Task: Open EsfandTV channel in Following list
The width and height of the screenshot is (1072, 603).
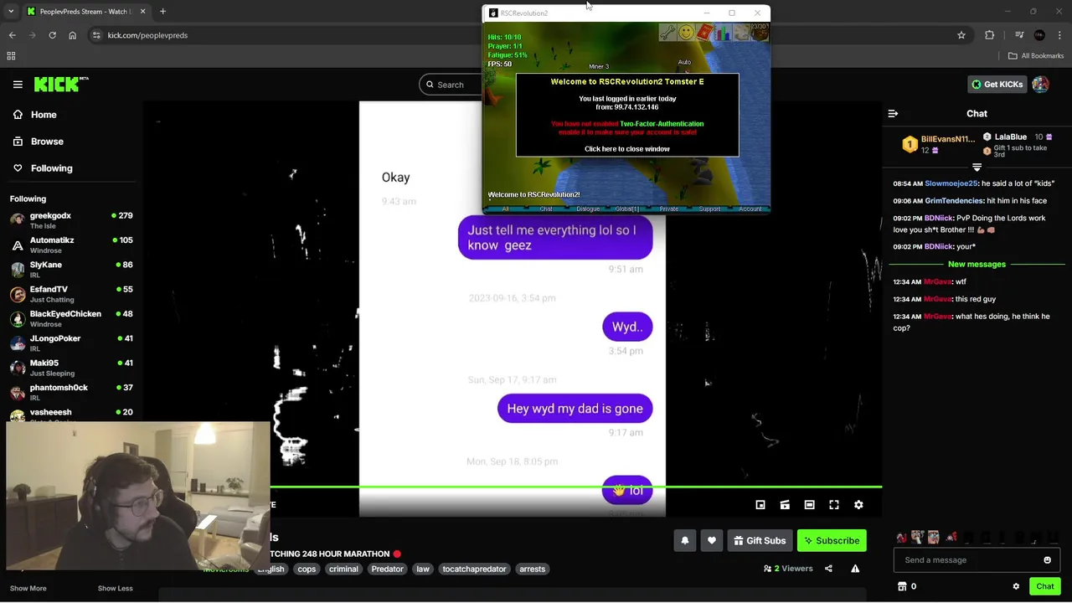Action: (x=71, y=294)
